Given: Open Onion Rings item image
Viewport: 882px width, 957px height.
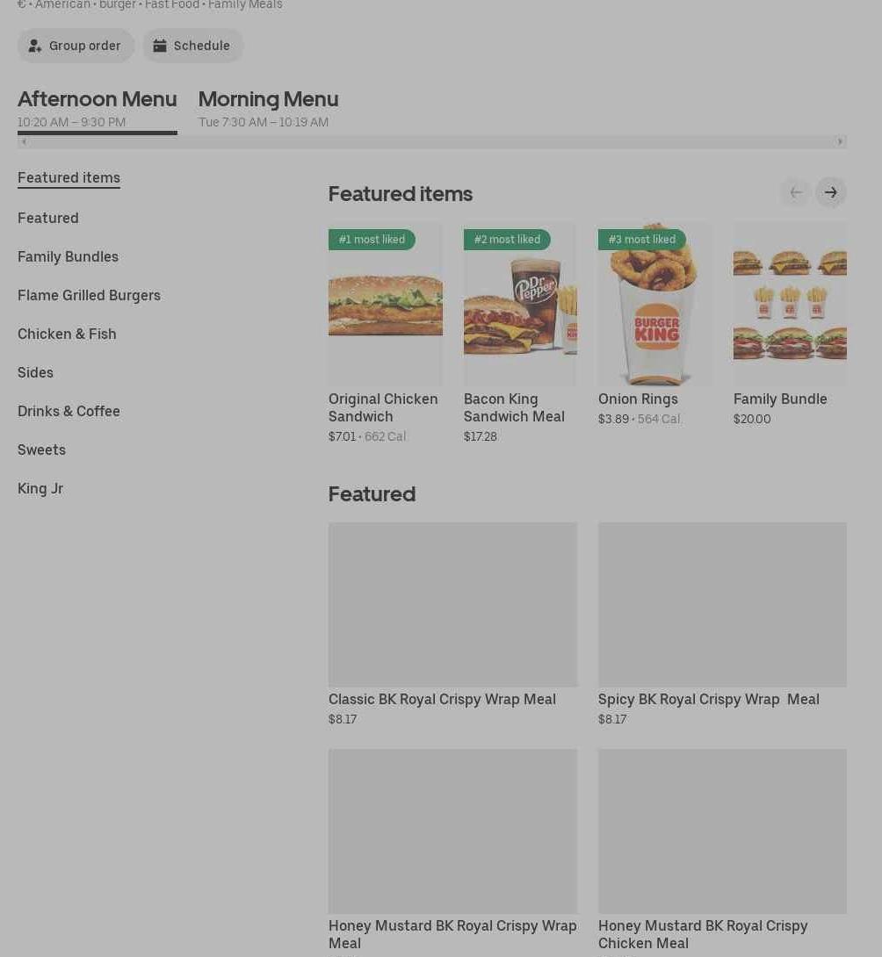Looking at the screenshot, I should pyautogui.click(x=654, y=304).
